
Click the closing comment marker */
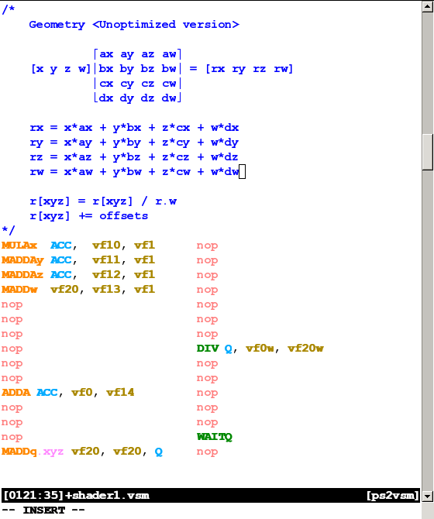click(x=9, y=229)
